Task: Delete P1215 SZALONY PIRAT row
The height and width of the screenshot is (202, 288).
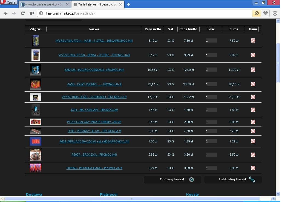Action: click(253, 122)
